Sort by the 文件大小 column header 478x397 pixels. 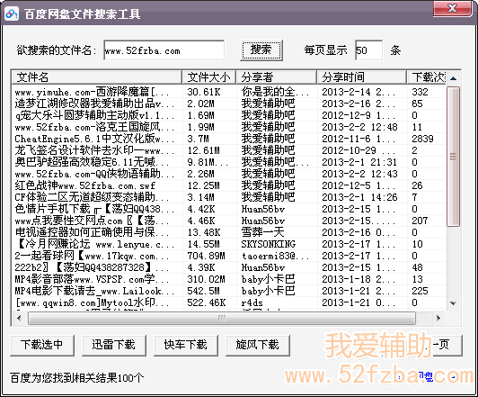tap(208, 77)
